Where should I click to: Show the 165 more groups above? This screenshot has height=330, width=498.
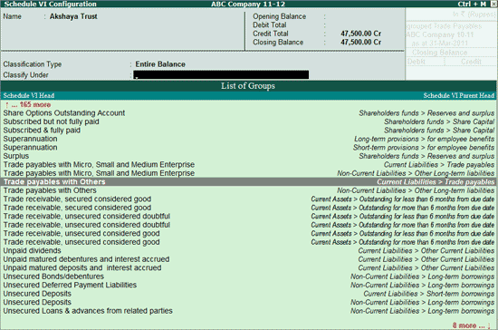point(28,104)
